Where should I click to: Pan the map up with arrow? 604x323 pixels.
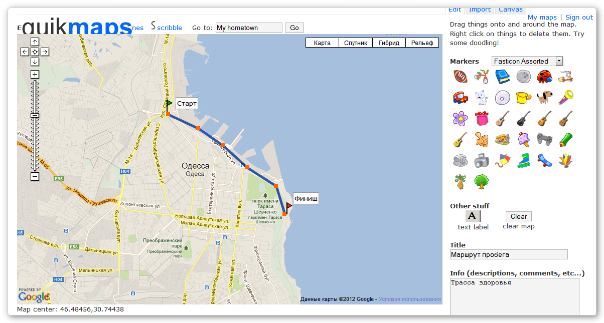(x=35, y=42)
